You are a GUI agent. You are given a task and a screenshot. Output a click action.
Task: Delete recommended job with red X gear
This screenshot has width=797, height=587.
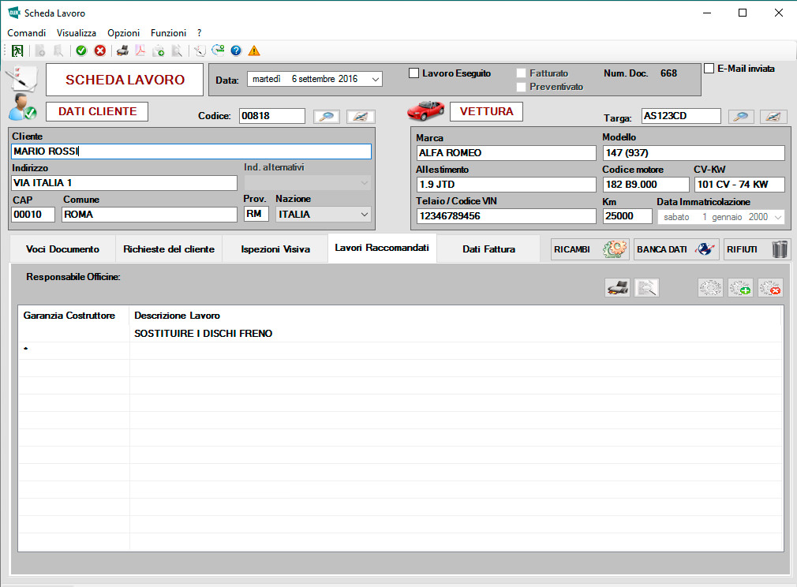[770, 288]
